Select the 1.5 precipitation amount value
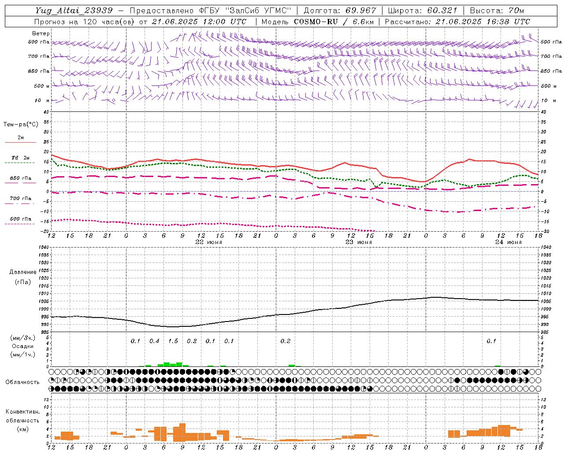The height and width of the screenshot is (451, 564). [x=173, y=341]
